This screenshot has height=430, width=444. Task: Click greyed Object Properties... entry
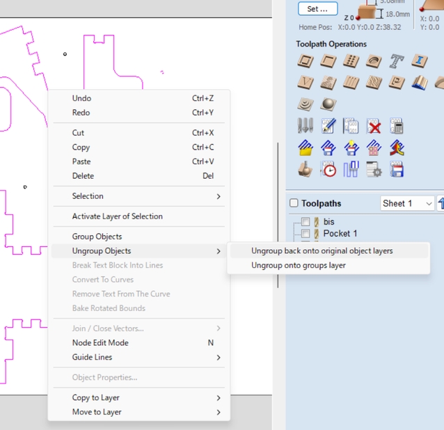pos(138,378)
